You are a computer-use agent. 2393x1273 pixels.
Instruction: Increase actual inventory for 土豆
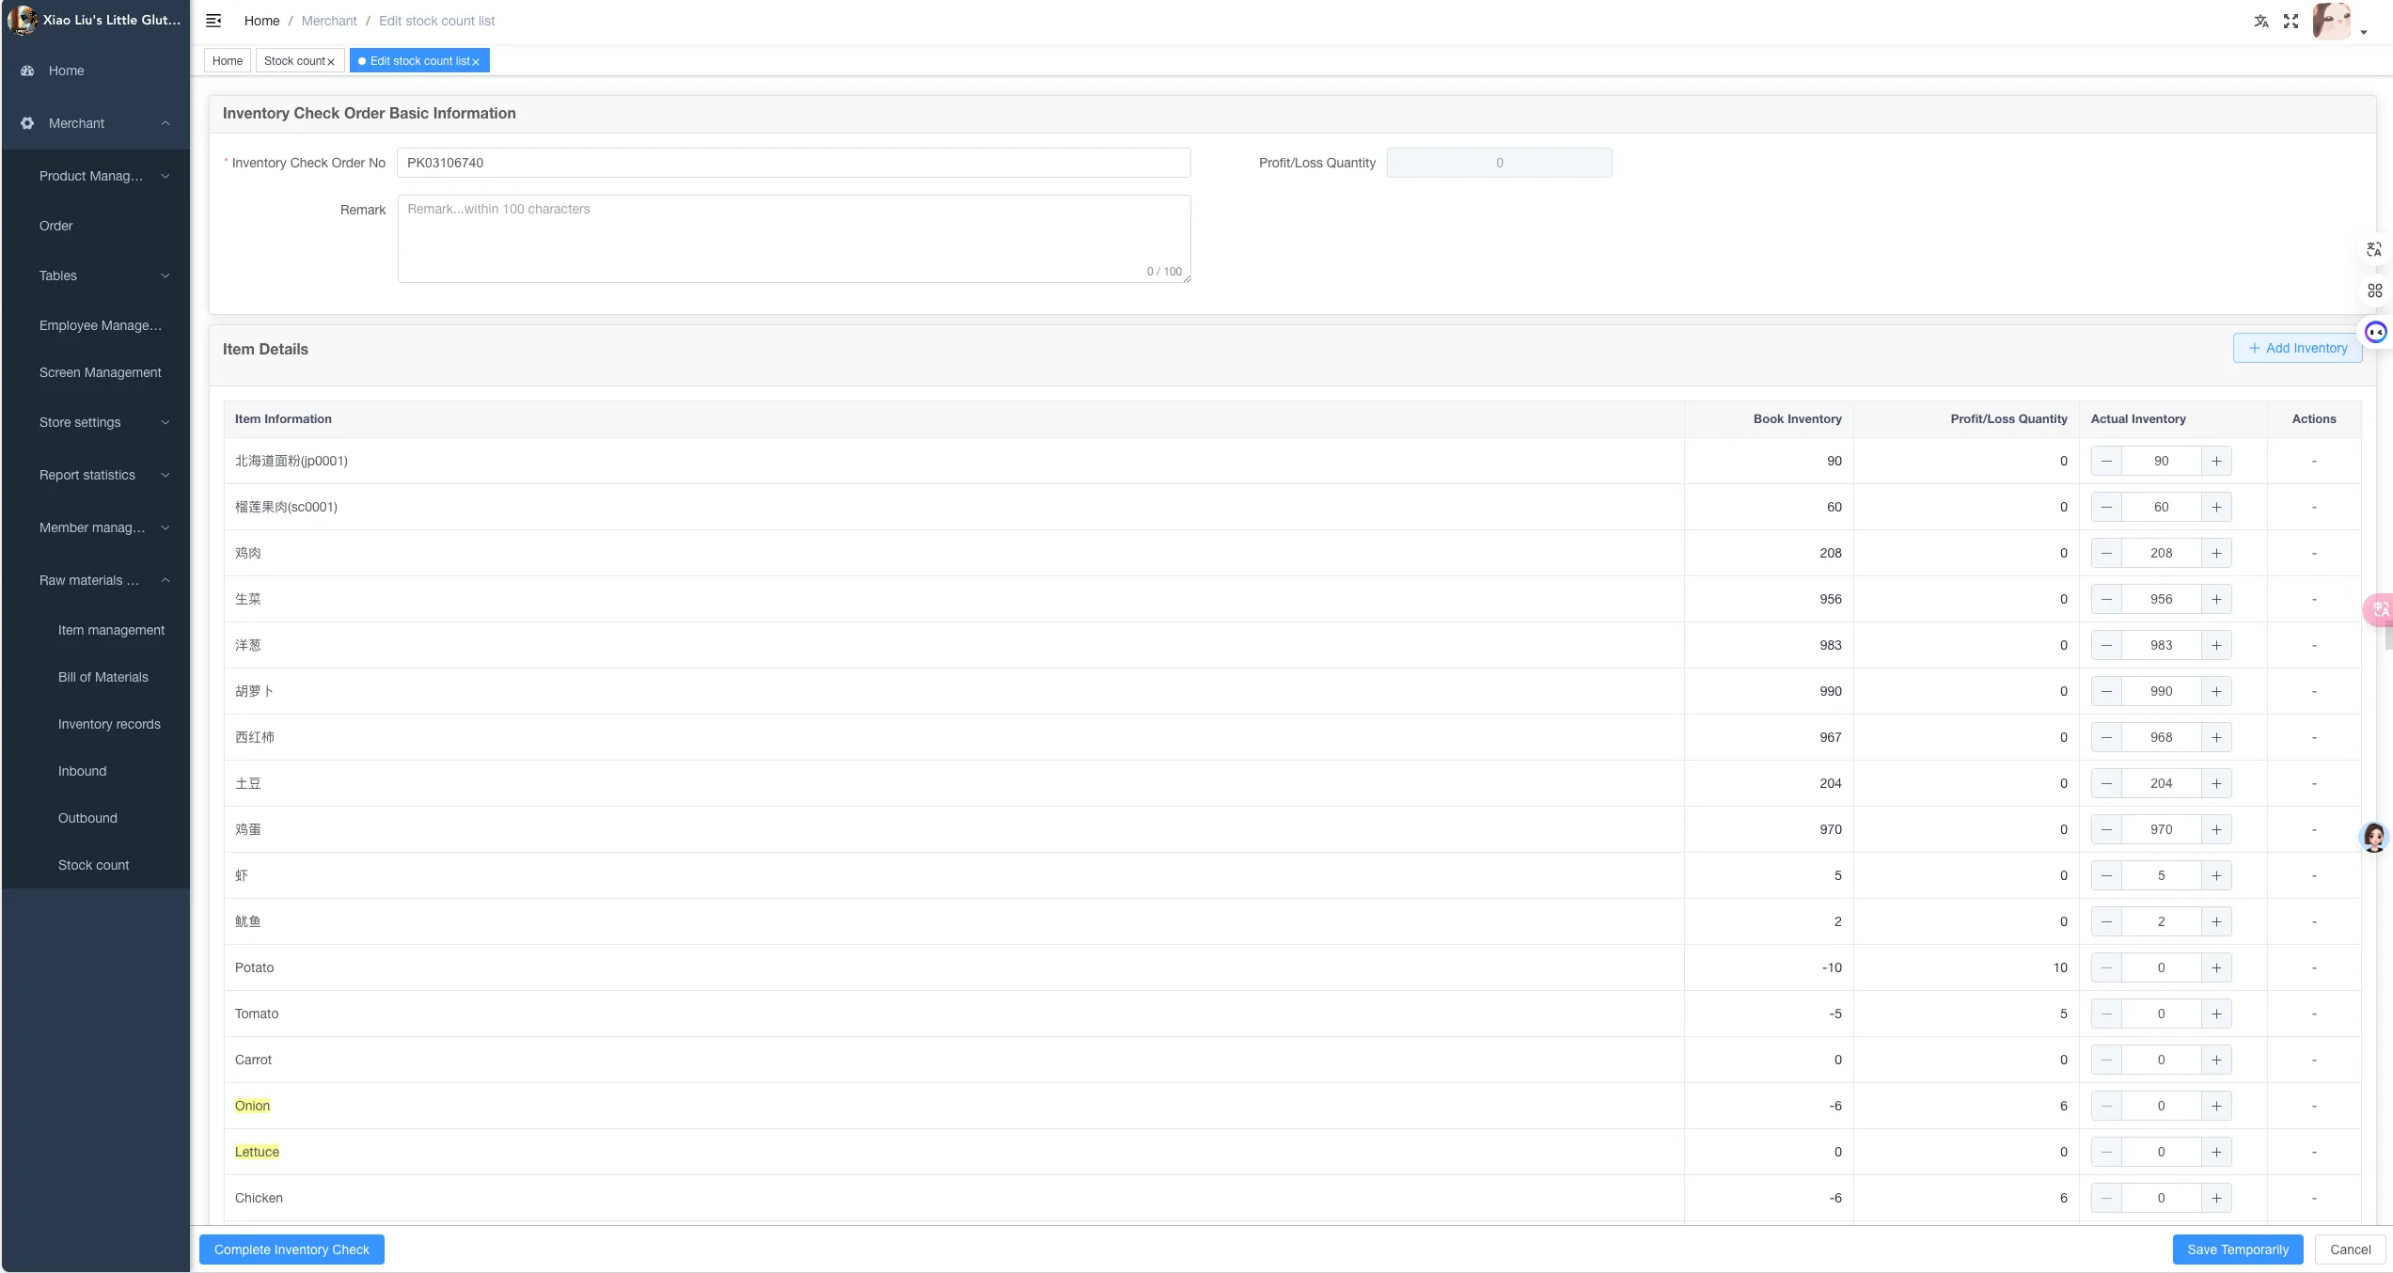click(x=2216, y=783)
